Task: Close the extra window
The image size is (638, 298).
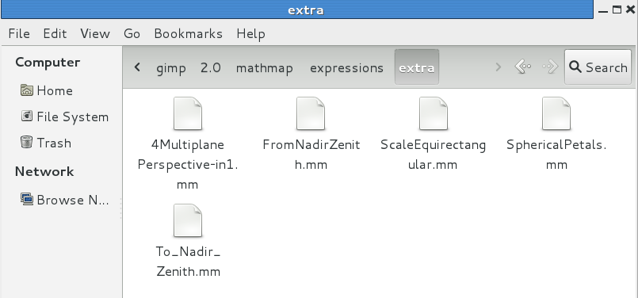Action: pos(630,10)
